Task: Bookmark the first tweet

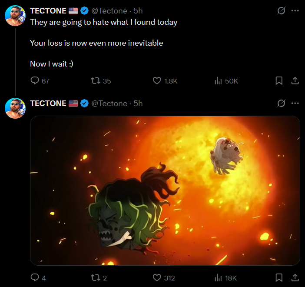Action: (279, 81)
